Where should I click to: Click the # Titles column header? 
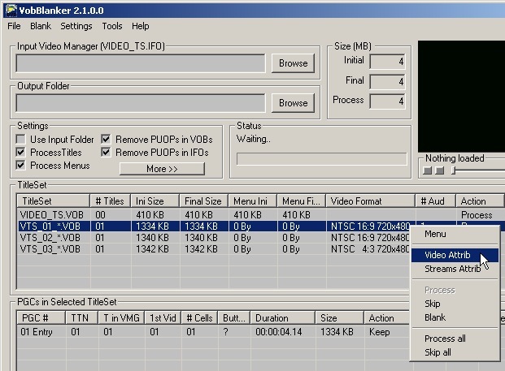click(110, 201)
